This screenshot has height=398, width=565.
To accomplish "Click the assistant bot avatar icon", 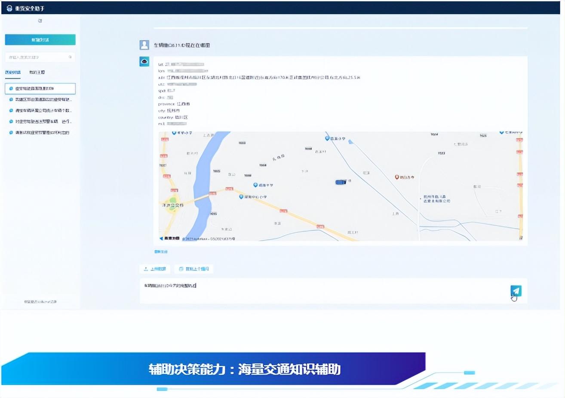I will point(144,61).
